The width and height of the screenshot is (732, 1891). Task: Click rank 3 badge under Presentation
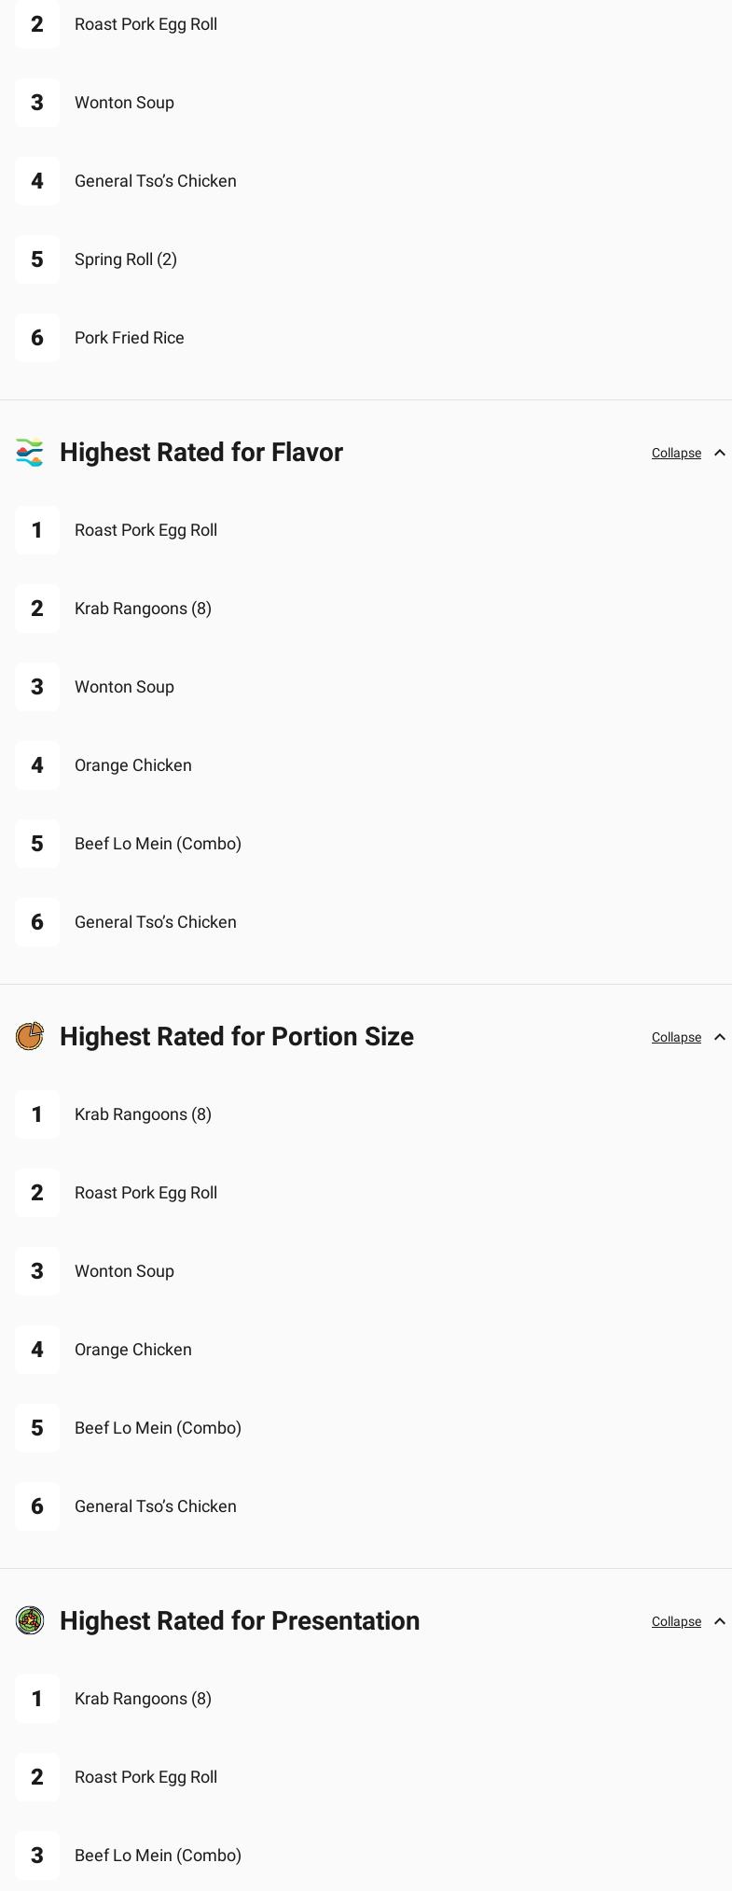pyautogui.click(x=37, y=1856)
